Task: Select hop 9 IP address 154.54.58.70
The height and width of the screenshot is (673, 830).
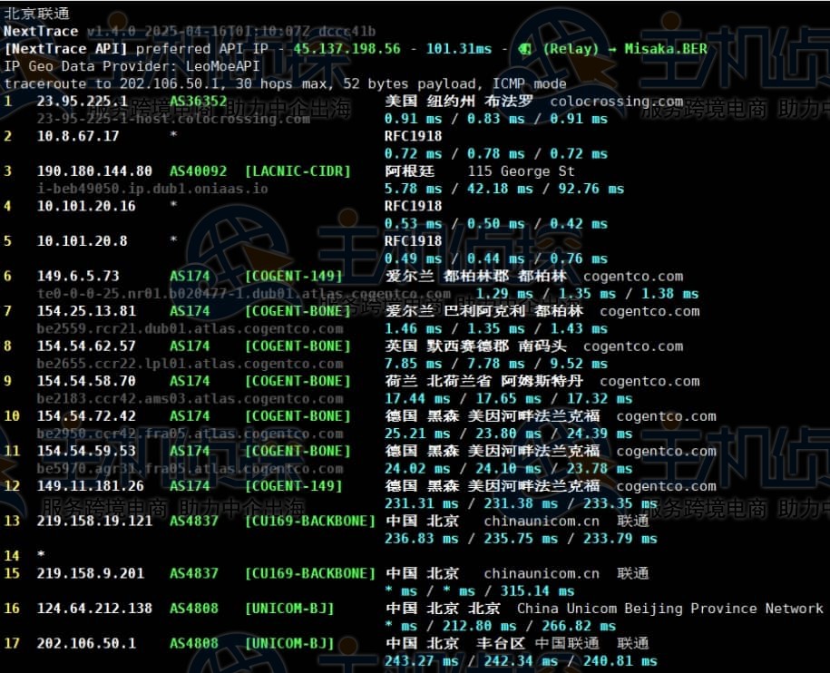Action: pos(86,381)
